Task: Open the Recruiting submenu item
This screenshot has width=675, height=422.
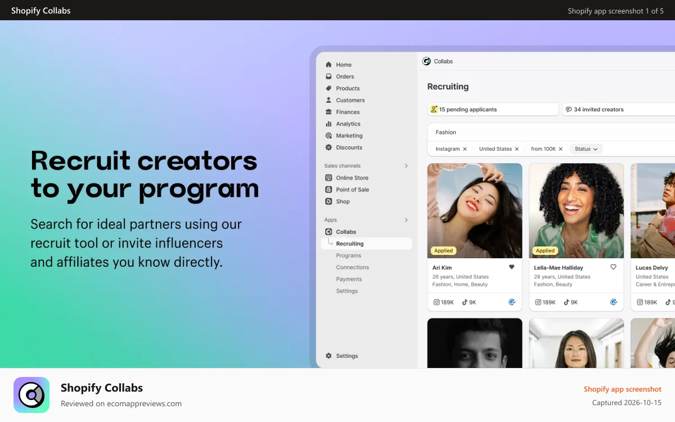Action: [x=367, y=244]
